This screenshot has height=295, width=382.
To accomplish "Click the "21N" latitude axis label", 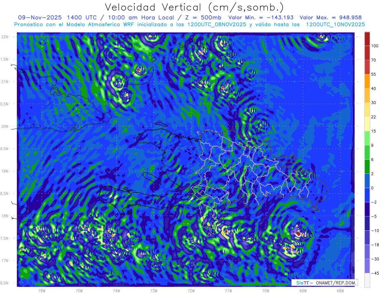I will tap(5, 82).
